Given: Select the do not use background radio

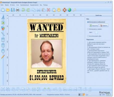Looking at the screenshot, I should click(x=88, y=36).
